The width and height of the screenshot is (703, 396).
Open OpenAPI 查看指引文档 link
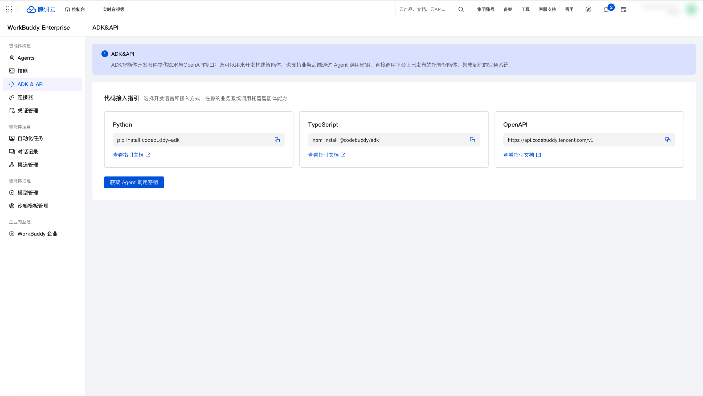(522, 155)
